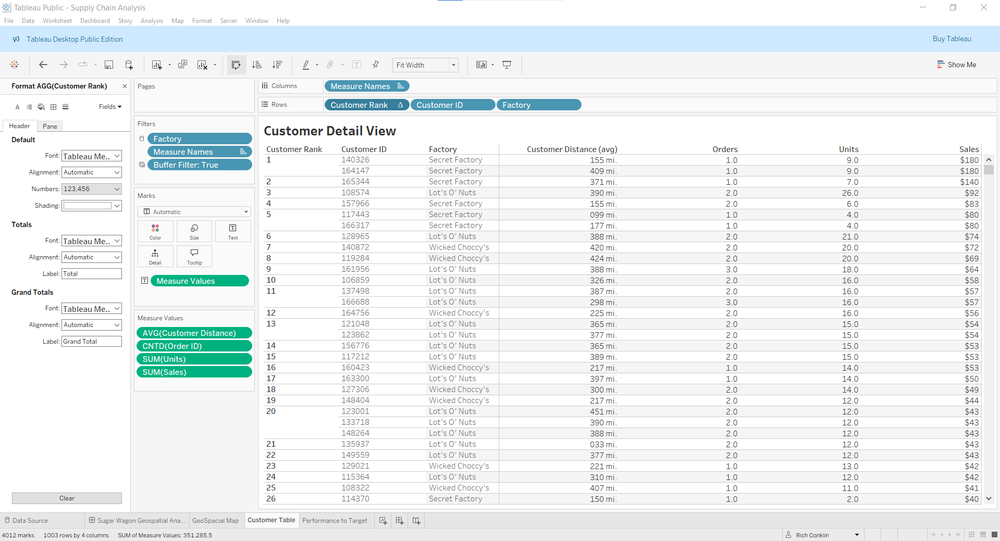The image size is (1000, 541).
Task: Click the SUM(Sales) measure value pill
Action: (194, 372)
